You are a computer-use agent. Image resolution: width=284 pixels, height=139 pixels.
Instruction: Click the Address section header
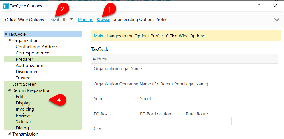184,59
